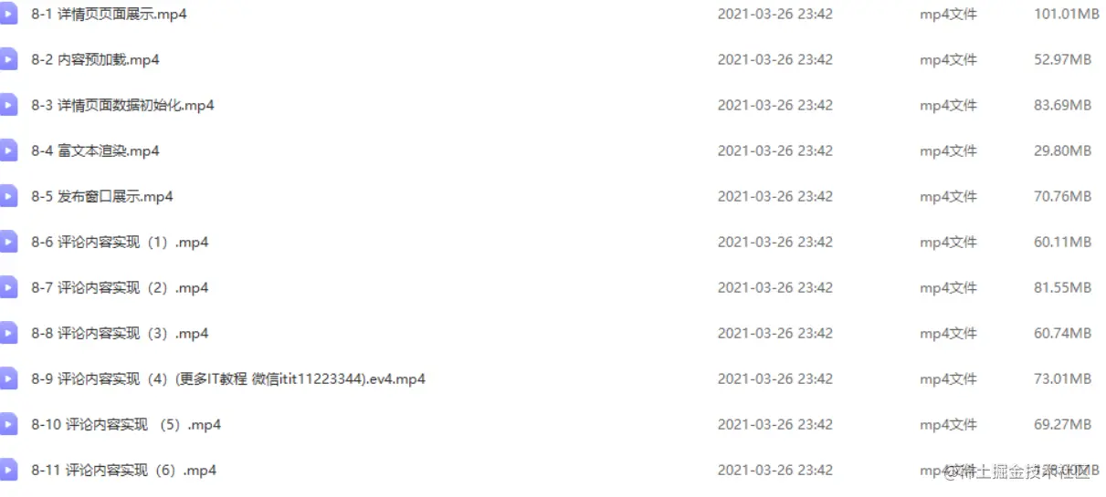Click video icon for 8-11 评论内容实现（6）
This screenshot has width=1106, height=497.
[x=8, y=470]
